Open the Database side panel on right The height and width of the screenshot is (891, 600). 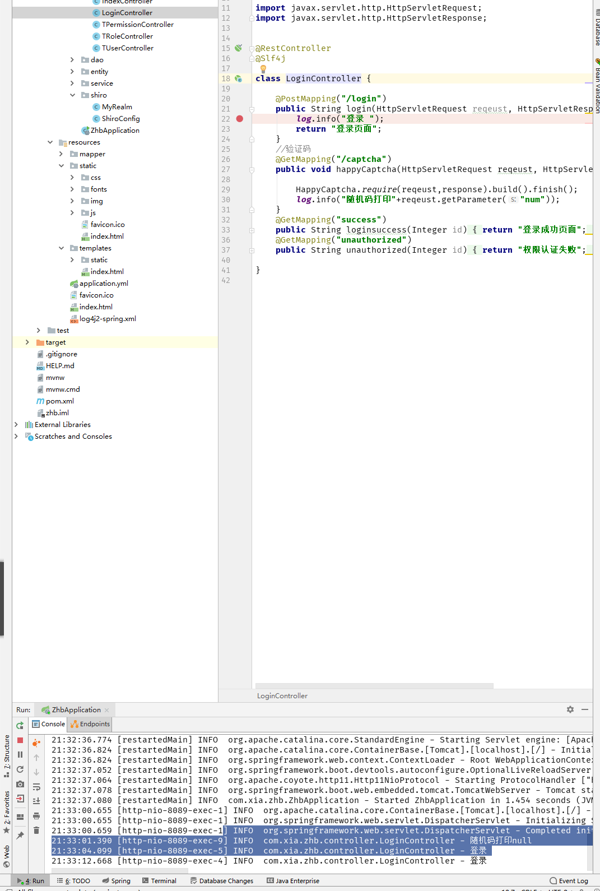(x=597, y=27)
